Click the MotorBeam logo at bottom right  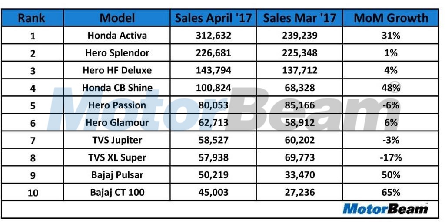[x=385, y=209]
